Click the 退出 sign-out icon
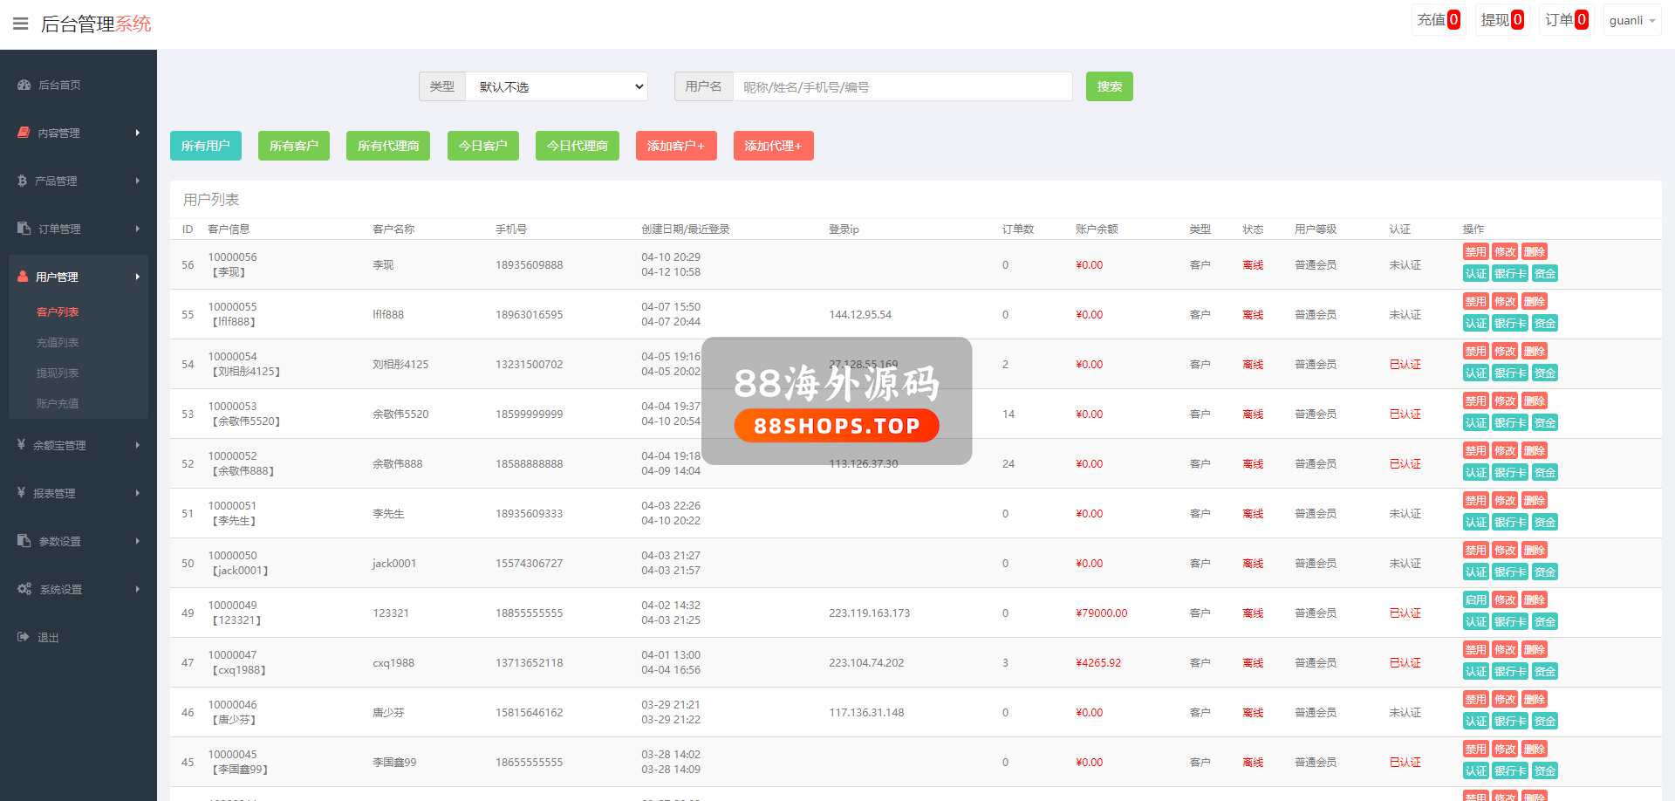1675x801 pixels. 24,637
